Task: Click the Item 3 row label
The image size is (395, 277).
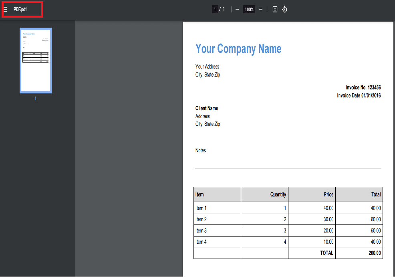Action: [201, 230]
